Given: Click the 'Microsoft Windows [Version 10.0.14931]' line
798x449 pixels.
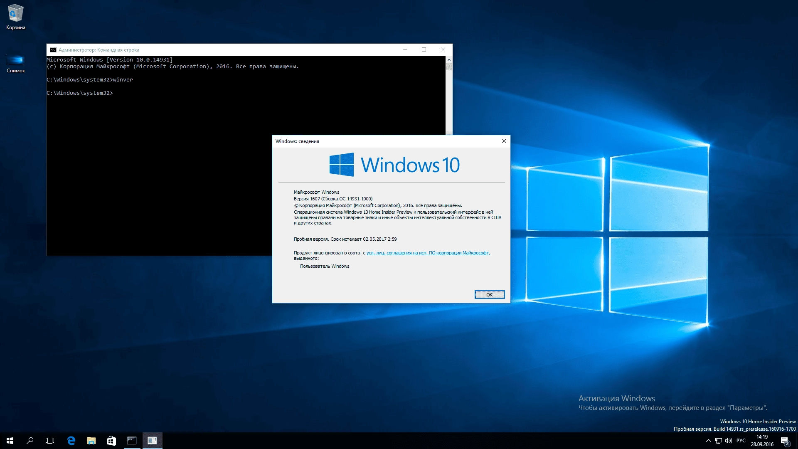Looking at the screenshot, I should 110,60.
